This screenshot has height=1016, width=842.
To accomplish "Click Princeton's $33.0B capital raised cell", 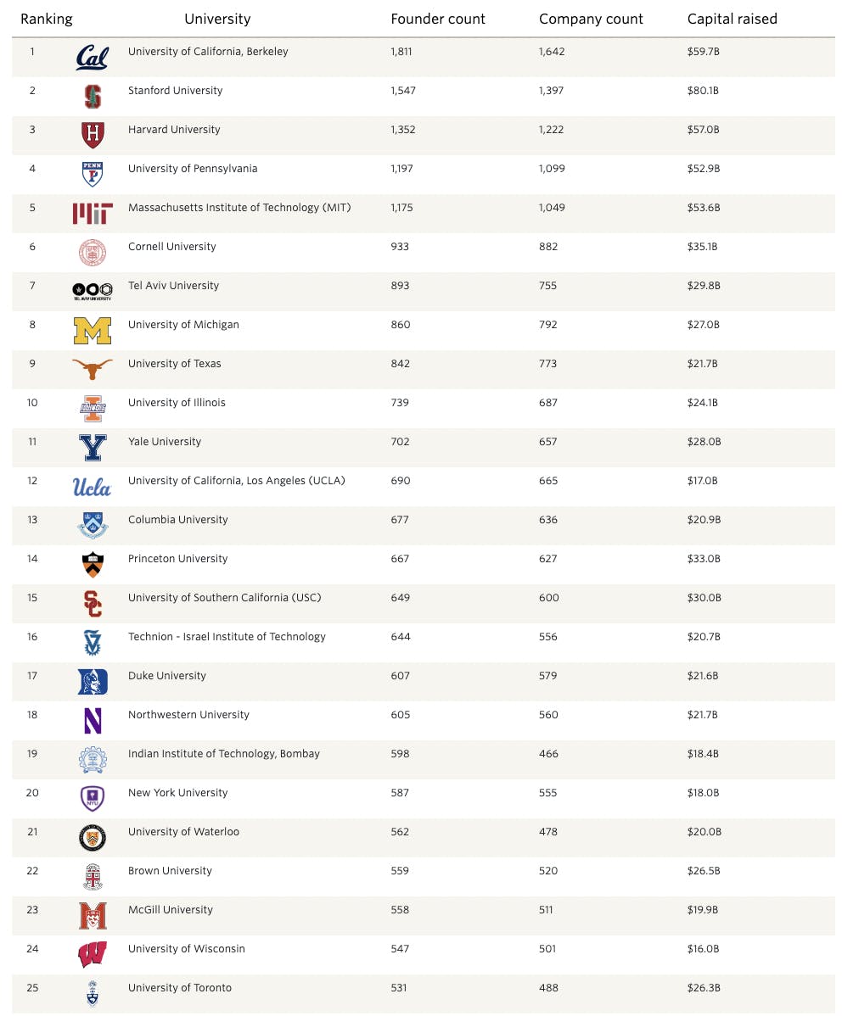I will click(x=704, y=559).
